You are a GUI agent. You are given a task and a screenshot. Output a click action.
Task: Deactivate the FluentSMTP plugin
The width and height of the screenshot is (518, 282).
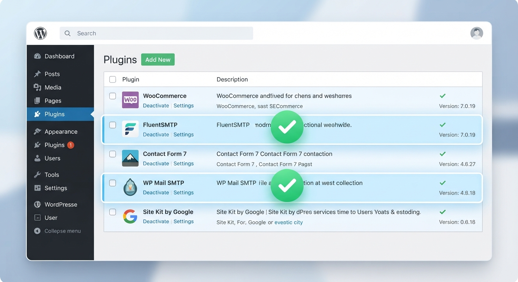pos(156,134)
